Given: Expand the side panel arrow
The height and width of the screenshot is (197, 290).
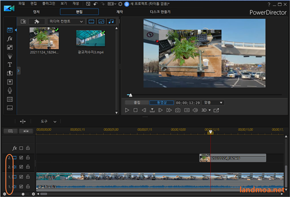Looking at the screenshot, I should tap(18, 71).
